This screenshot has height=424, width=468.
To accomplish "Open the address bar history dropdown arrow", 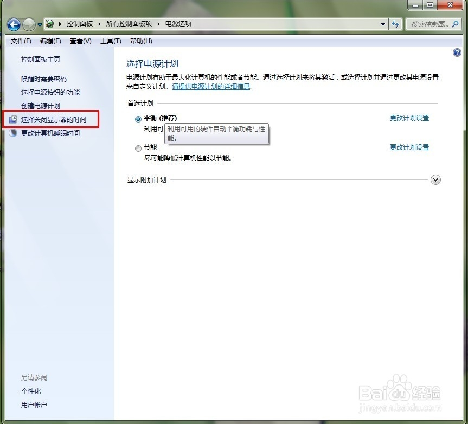I will pyautogui.click(x=383, y=24).
